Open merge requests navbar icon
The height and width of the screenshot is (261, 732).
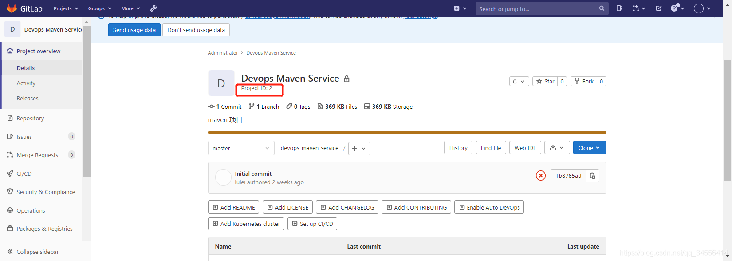(x=638, y=8)
